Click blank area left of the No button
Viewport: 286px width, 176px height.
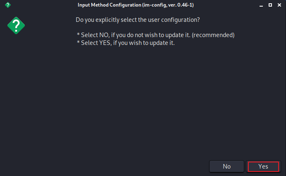[x=103, y=166]
